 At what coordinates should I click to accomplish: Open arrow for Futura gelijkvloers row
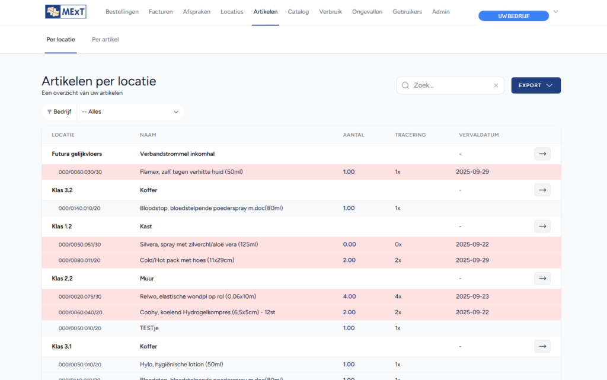click(x=542, y=154)
